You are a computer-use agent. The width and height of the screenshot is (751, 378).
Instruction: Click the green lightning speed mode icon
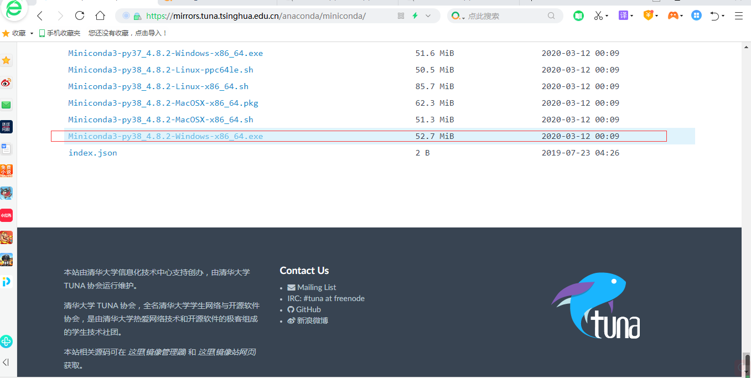[415, 16]
